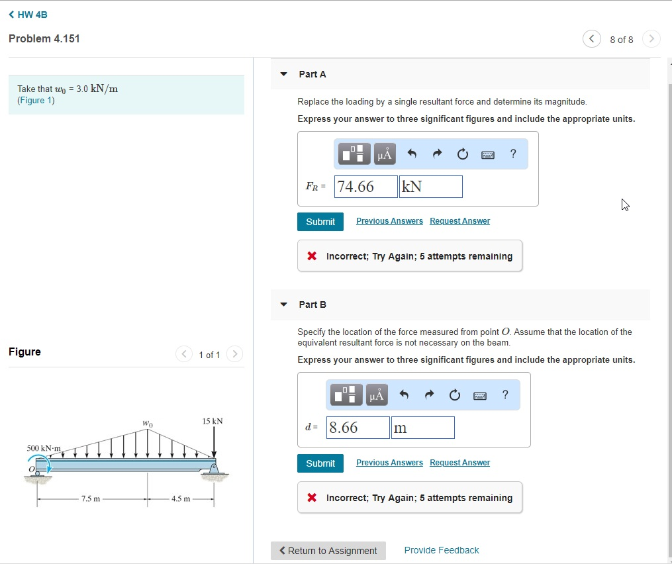This screenshot has height=564, width=672.
Task: Collapse the Part A section
Action: (284, 74)
